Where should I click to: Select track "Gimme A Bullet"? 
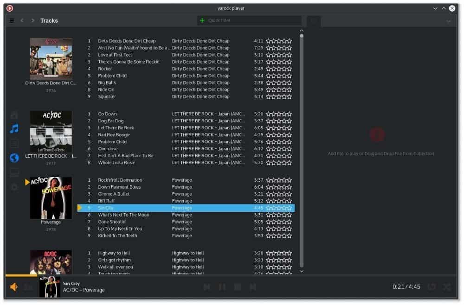point(114,194)
